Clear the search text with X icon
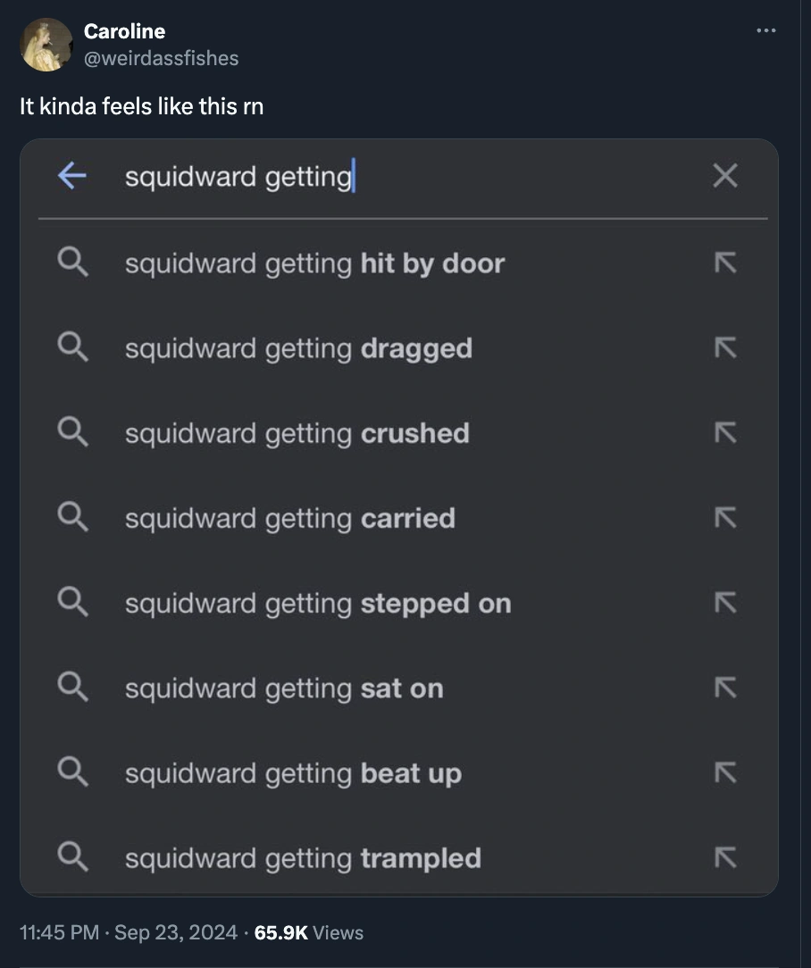811x968 pixels. click(x=725, y=176)
